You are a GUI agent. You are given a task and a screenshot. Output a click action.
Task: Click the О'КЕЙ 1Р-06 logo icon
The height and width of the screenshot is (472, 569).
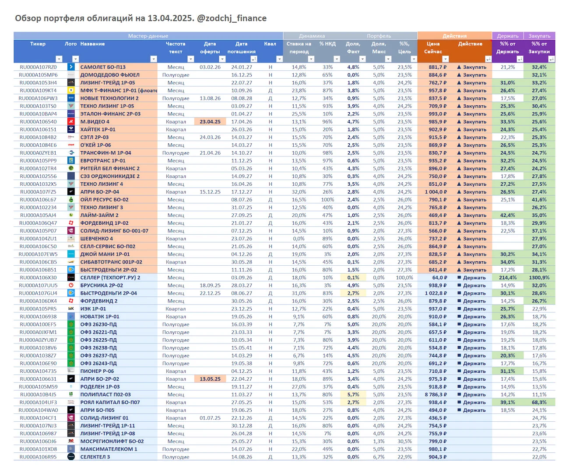click(71, 145)
